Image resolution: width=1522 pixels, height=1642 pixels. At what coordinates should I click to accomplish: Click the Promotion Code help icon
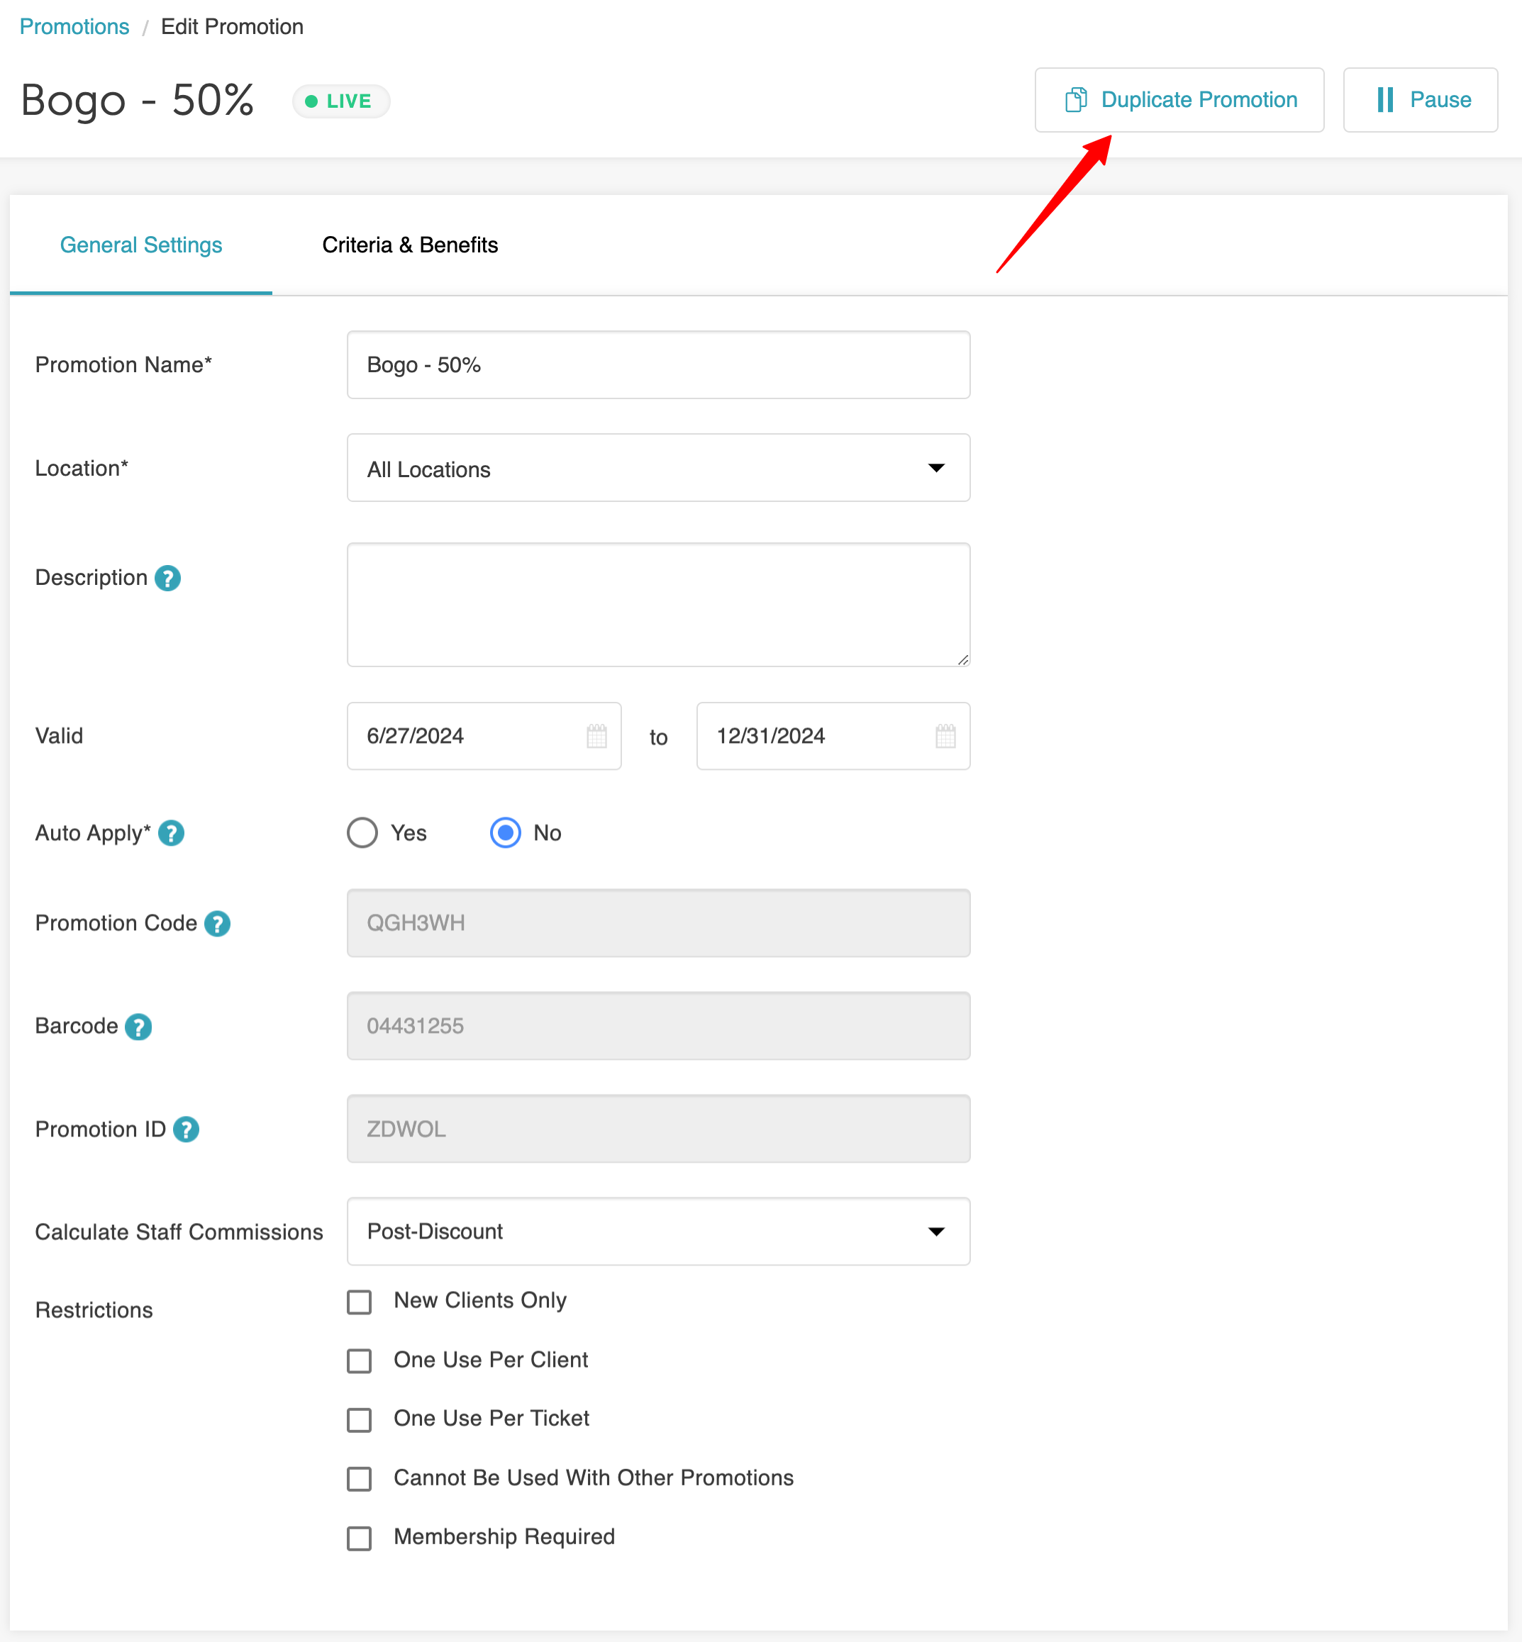pos(218,923)
